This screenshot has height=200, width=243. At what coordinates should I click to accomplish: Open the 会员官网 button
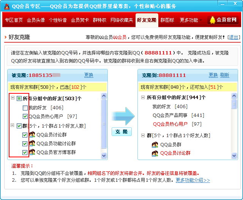point(223,20)
